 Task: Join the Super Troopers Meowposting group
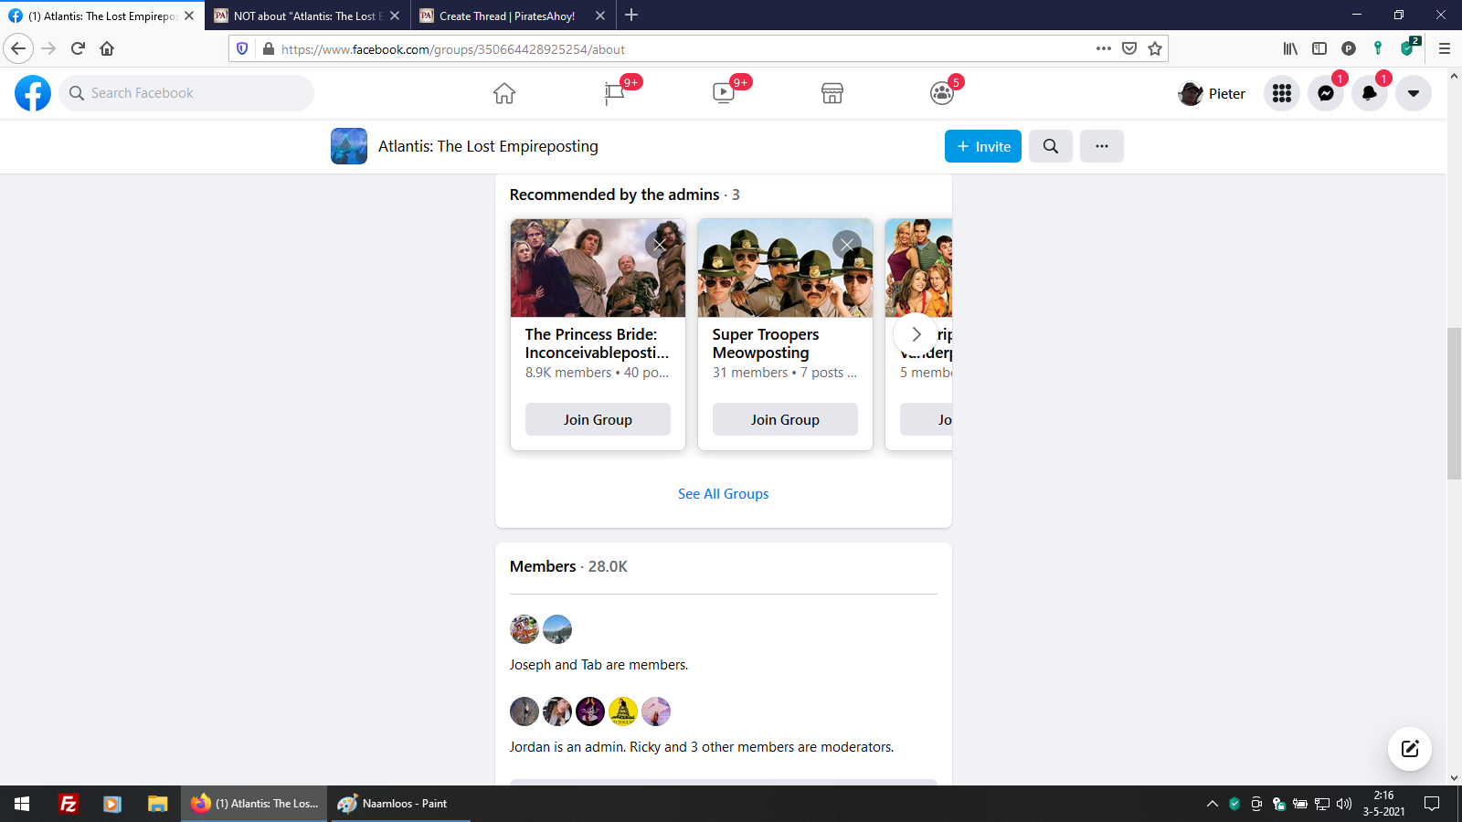point(785,419)
